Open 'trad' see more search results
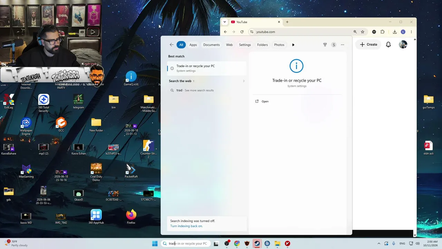The width and height of the screenshot is (442, 249). 206,90
